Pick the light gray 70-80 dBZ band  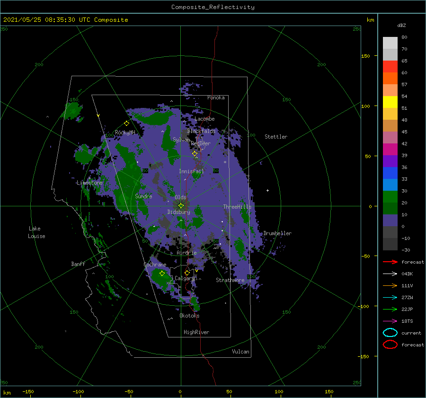point(390,43)
